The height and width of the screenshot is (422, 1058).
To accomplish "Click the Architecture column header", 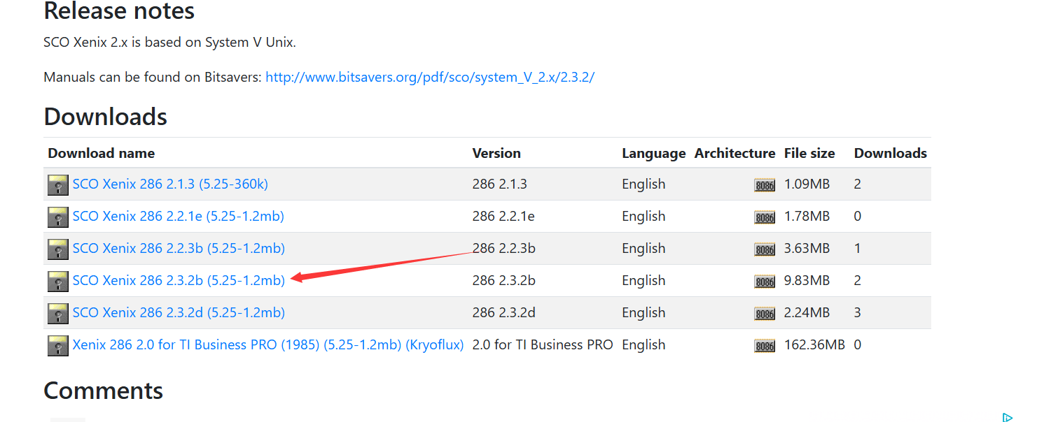I will pos(735,153).
